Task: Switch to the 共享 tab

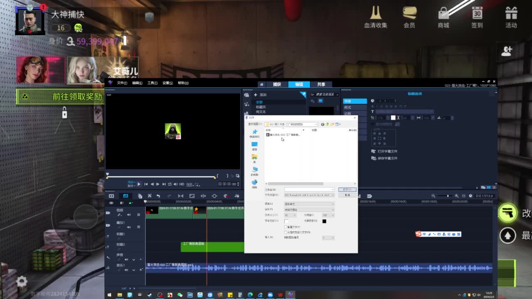Action: (321, 84)
